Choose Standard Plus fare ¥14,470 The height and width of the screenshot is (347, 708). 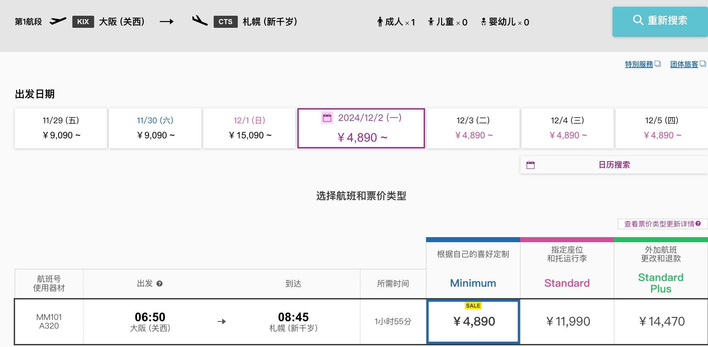[x=661, y=322]
